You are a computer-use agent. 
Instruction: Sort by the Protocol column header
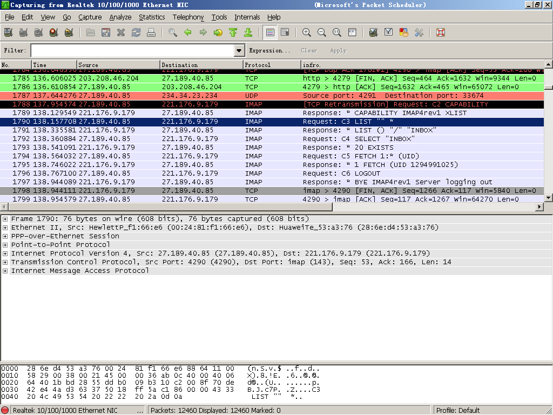(x=272, y=65)
